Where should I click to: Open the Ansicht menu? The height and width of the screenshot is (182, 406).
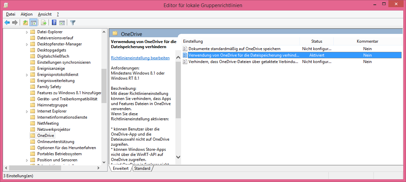pyautogui.click(x=44, y=14)
